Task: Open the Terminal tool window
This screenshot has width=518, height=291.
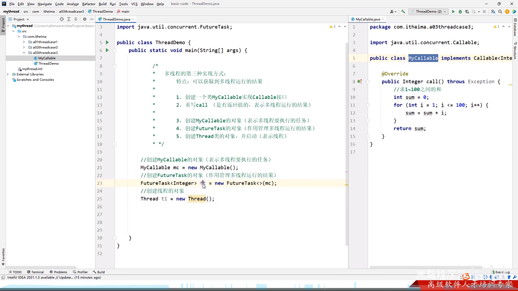Action: click(35, 272)
